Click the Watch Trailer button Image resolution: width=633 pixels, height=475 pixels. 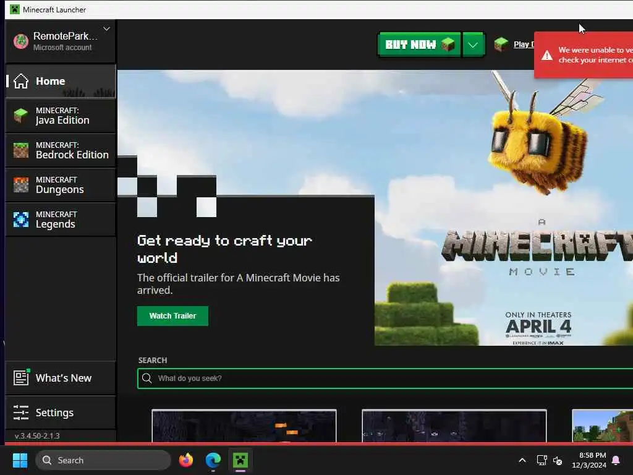tap(173, 316)
